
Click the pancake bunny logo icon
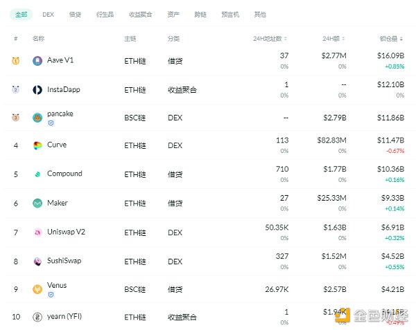pos(37,118)
